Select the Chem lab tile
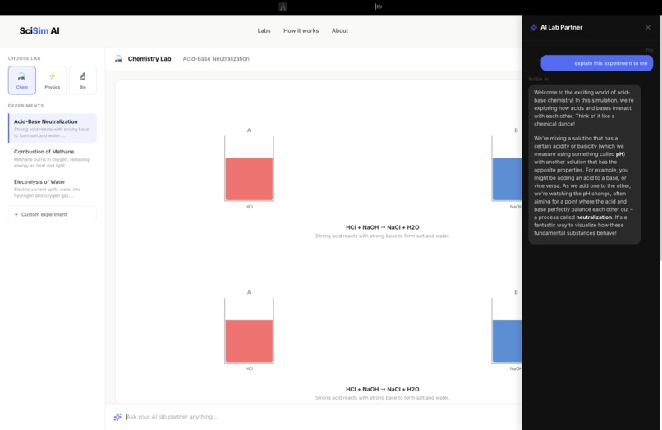The image size is (662, 430). pos(22,80)
